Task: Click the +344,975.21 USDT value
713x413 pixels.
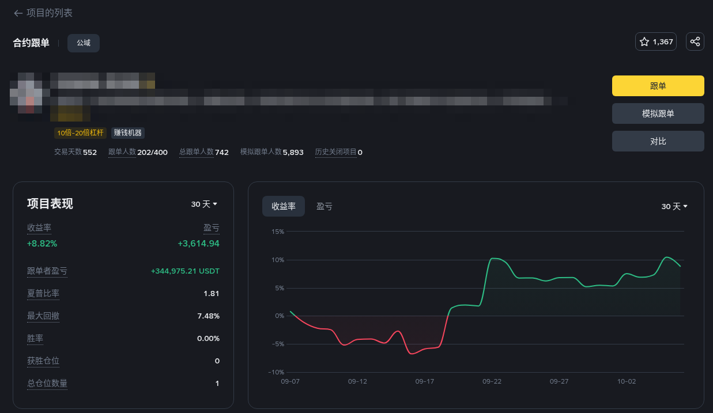Action: click(185, 271)
